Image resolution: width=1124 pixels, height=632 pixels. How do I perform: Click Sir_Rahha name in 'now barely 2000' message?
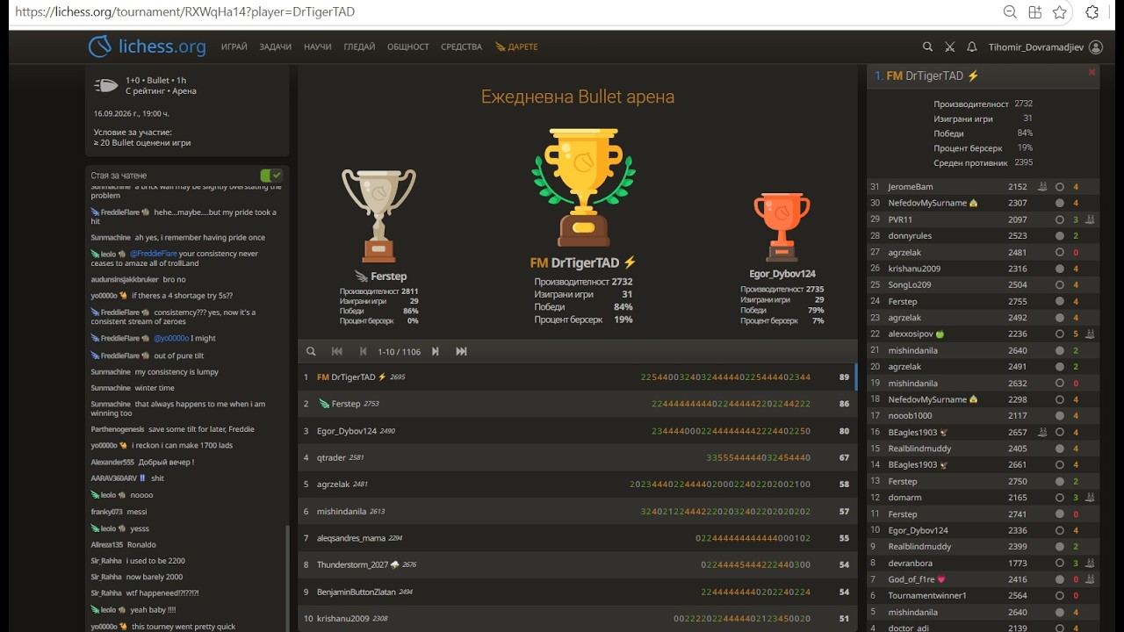tap(106, 577)
